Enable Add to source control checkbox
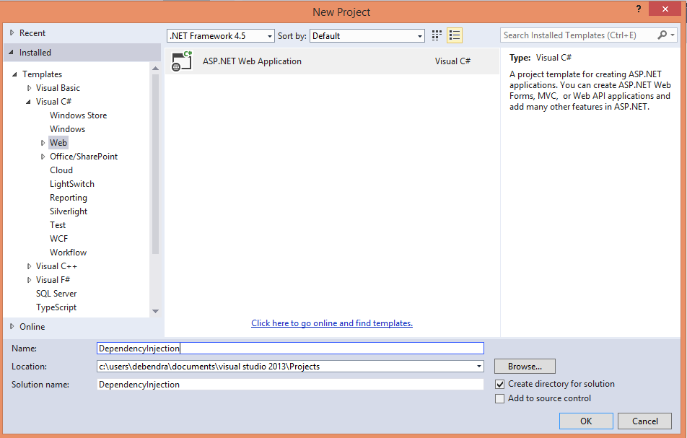 (499, 398)
